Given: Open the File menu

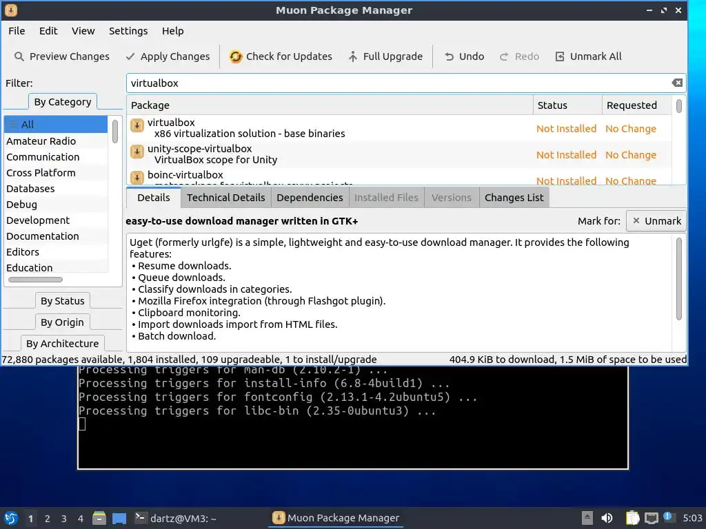Looking at the screenshot, I should tap(17, 31).
